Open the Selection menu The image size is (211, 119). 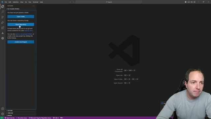[15, 2]
